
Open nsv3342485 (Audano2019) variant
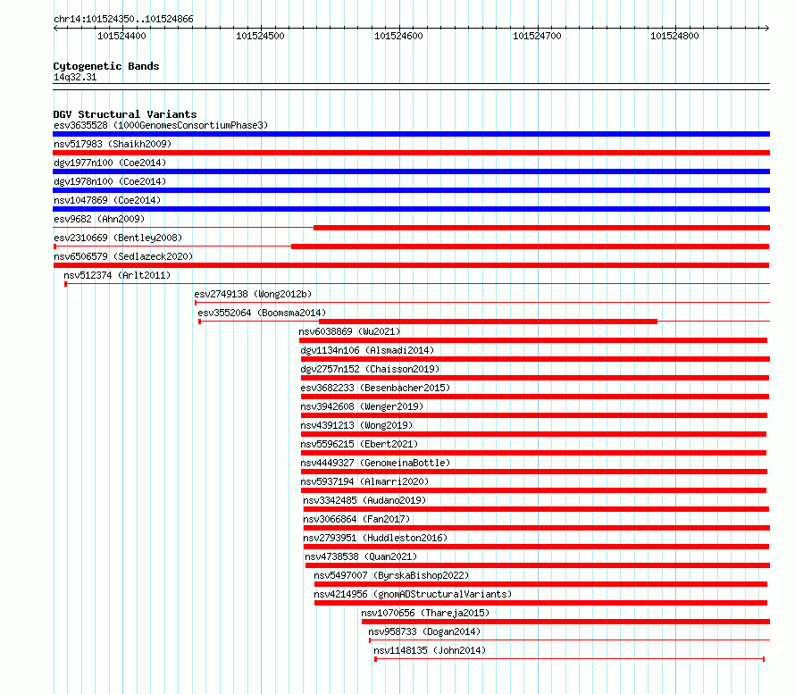[364, 500]
